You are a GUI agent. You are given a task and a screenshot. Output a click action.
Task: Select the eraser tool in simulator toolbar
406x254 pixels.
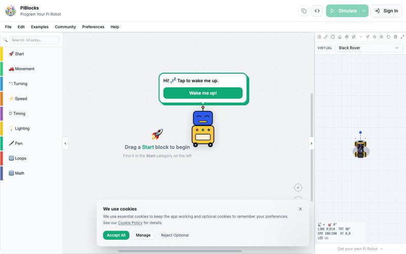[340, 37]
